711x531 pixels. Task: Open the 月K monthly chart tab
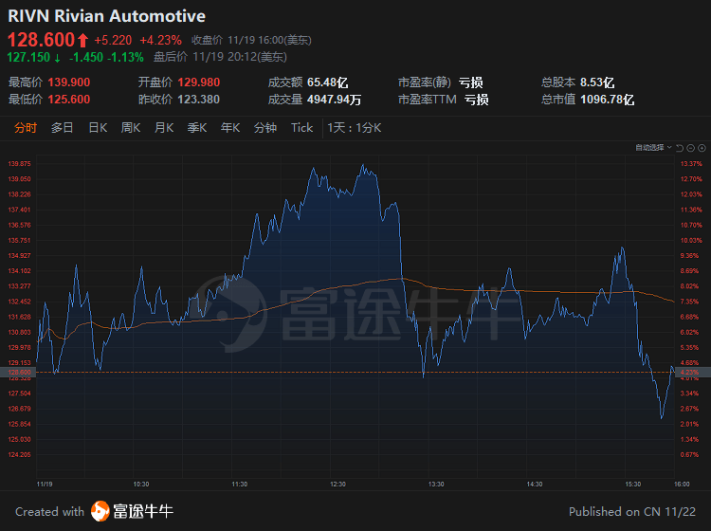(164, 128)
